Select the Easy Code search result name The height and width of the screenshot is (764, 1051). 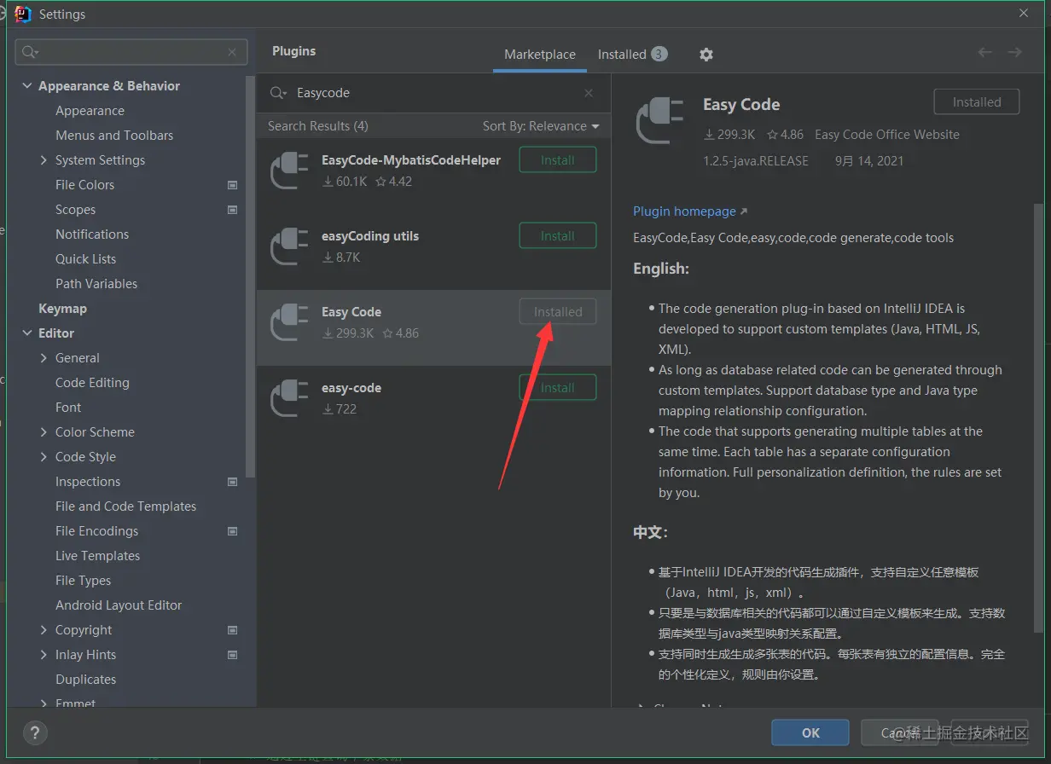(351, 312)
